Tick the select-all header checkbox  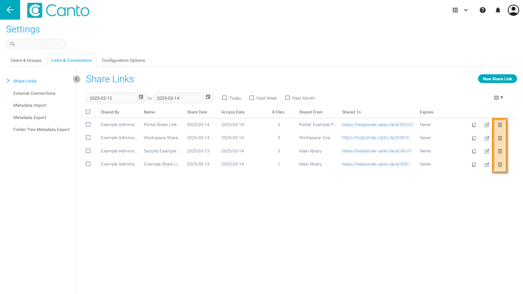88,112
